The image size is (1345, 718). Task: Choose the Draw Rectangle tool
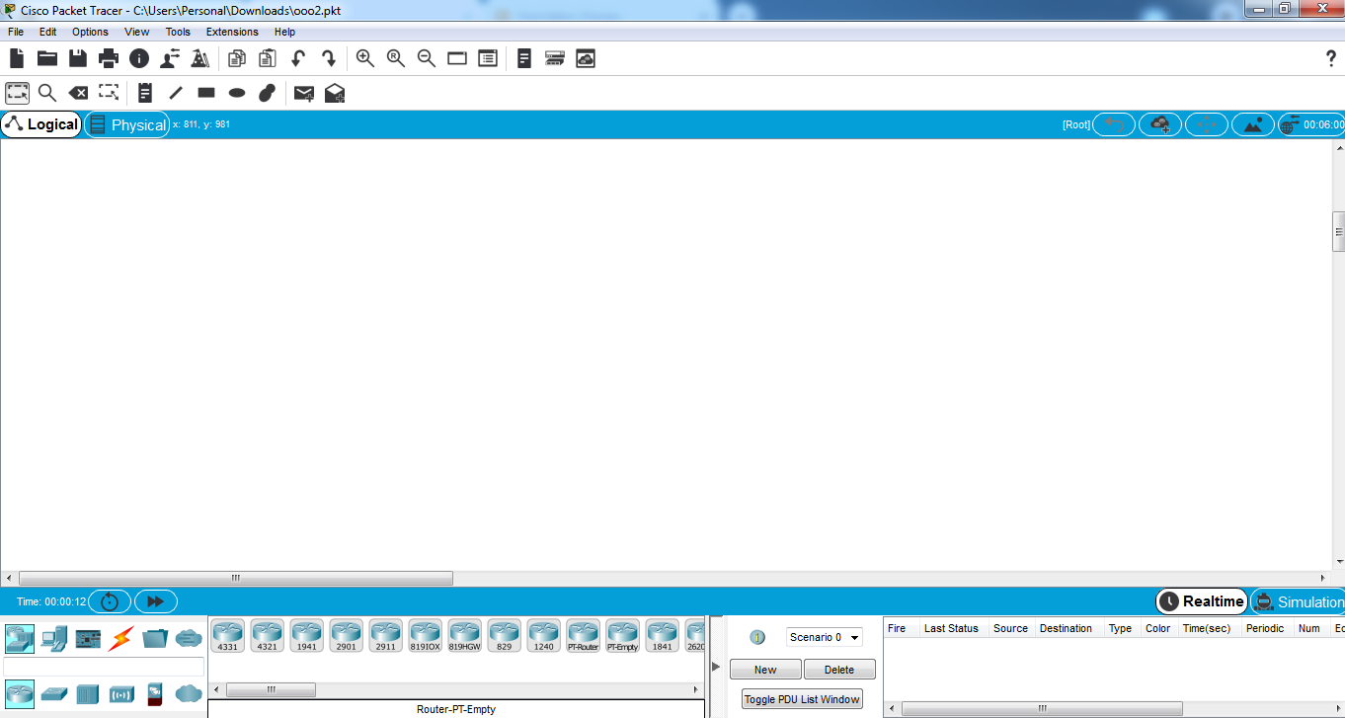[206, 93]
